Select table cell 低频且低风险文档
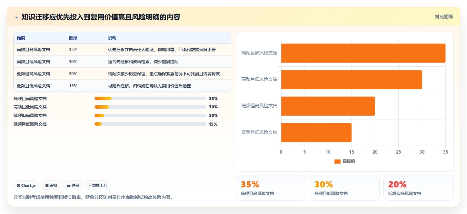 click(33, 86)
